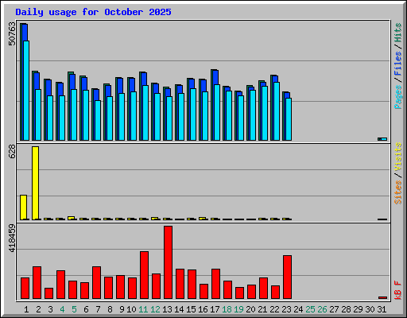This screenshot has height=318, width=407.
Task: Click day label 31 on the x-axis
Action: [x=382, y=309]
